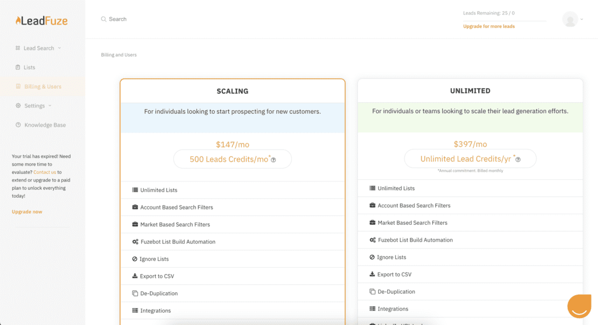The image size is (598, 325).
Task: Click Scaling Account Based Search briefcase icon
Action: 135,207
